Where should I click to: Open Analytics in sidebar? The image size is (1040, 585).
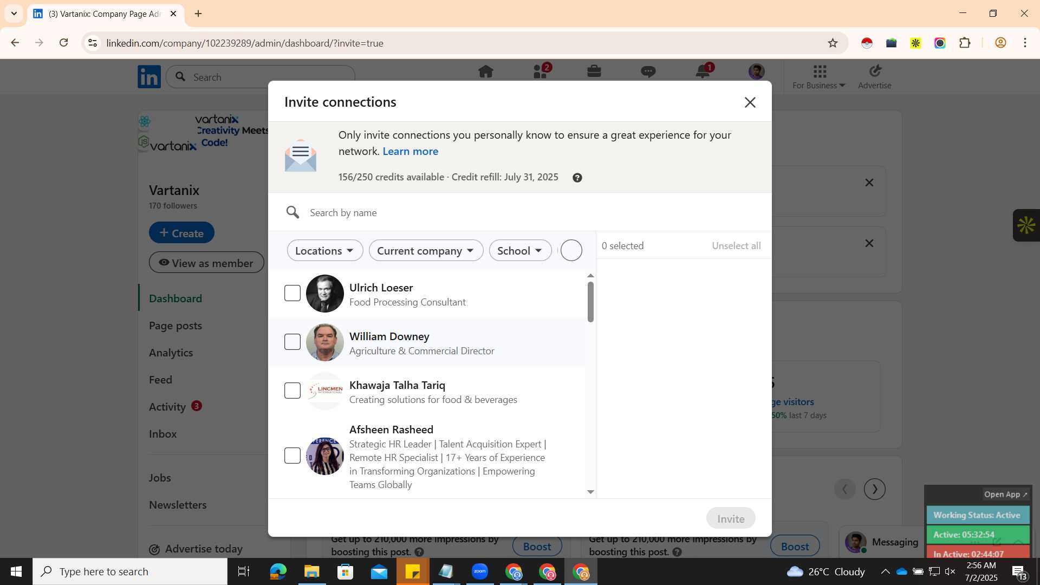tap(171, 353)
